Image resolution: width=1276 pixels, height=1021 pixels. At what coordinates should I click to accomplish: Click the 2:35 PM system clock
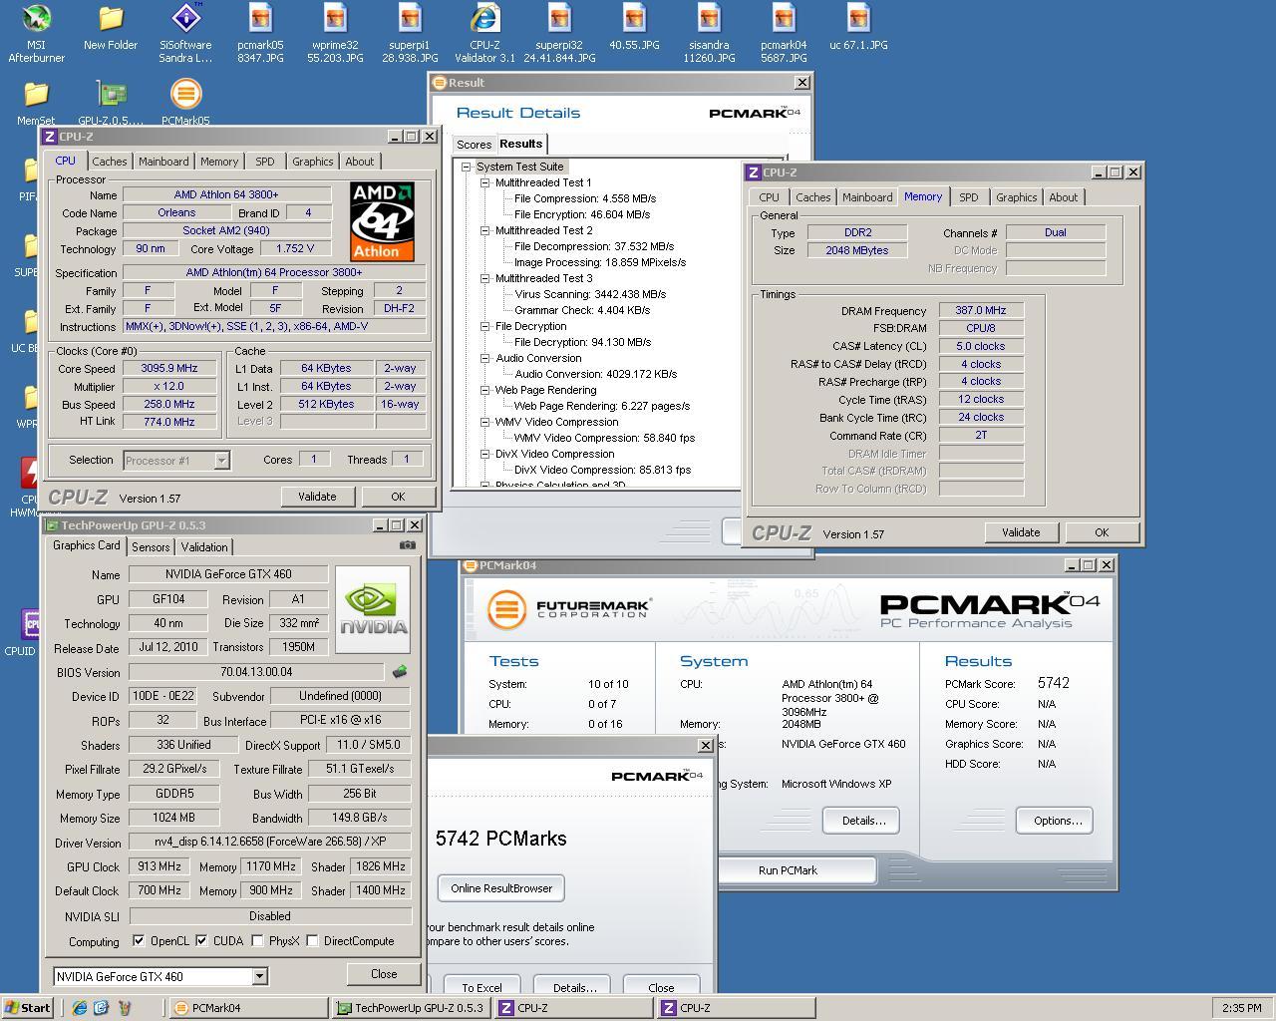click(x=1241, y=1008)
